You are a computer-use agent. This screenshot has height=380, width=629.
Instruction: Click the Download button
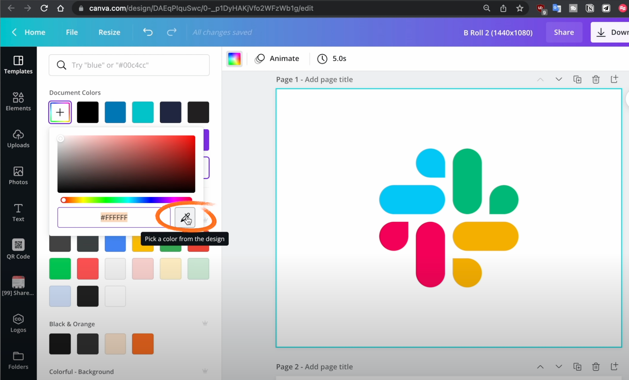[610, 32]
